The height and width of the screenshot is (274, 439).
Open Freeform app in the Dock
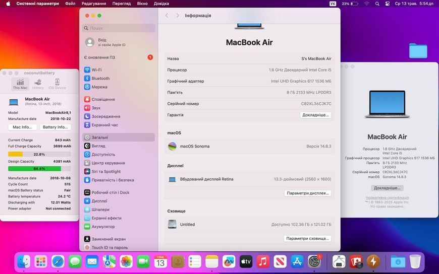pyautogui.click(x=229, y=262)
